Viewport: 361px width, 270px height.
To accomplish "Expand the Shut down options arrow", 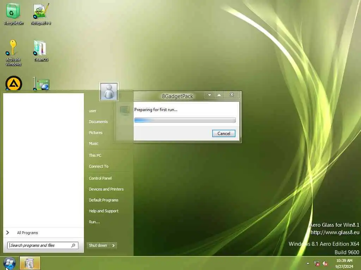I will click(x=113, y=245).
